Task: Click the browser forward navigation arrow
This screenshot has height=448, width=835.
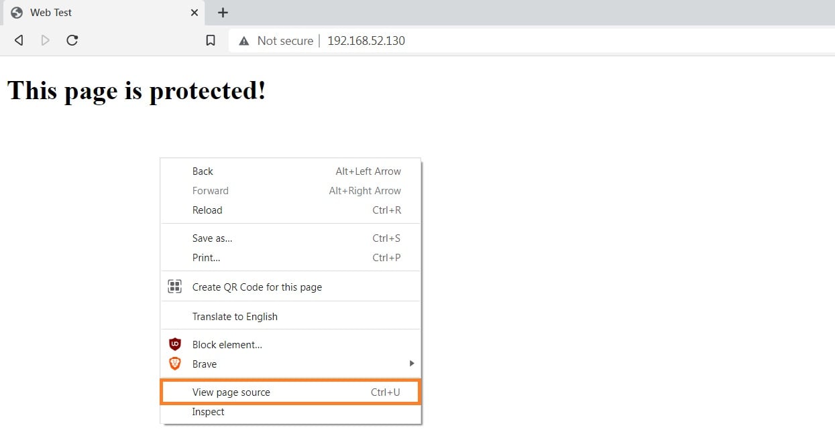Action: 46,41
